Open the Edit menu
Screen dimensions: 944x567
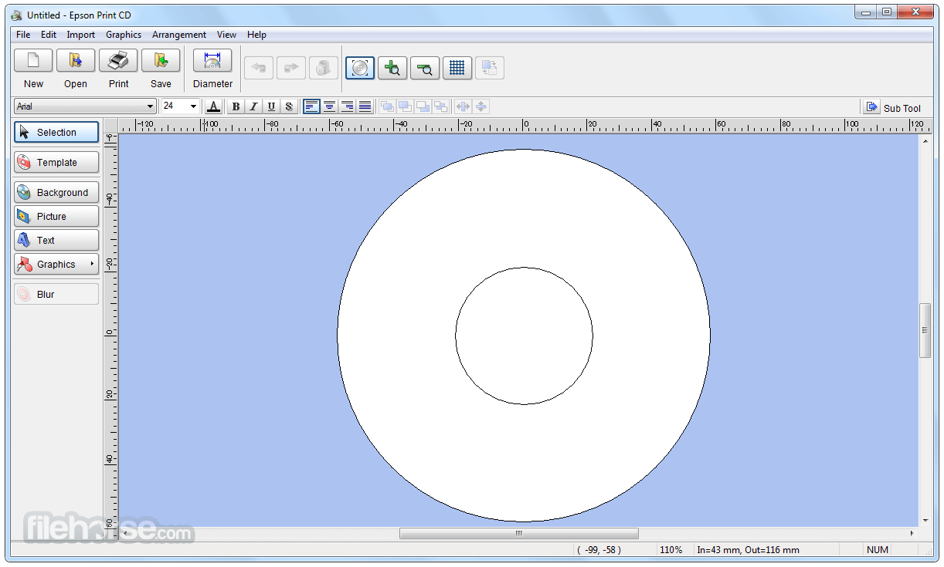[49, 35]
